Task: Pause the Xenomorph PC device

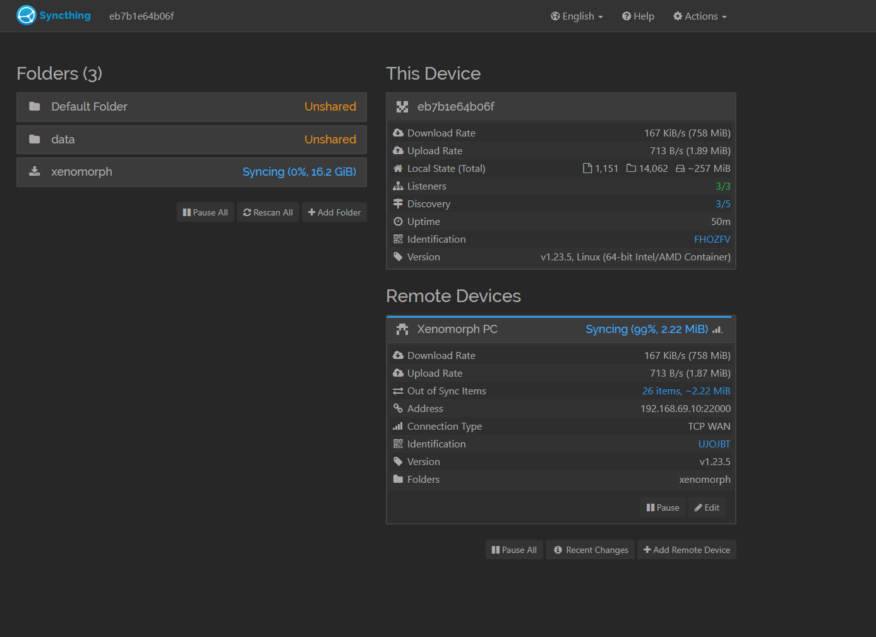Action: coord(663,507)
